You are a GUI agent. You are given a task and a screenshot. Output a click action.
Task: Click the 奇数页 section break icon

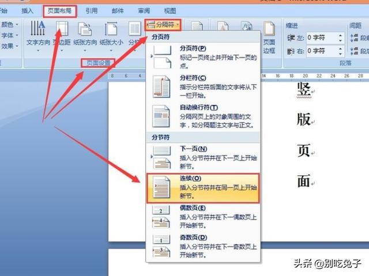(x=161, y=246)
